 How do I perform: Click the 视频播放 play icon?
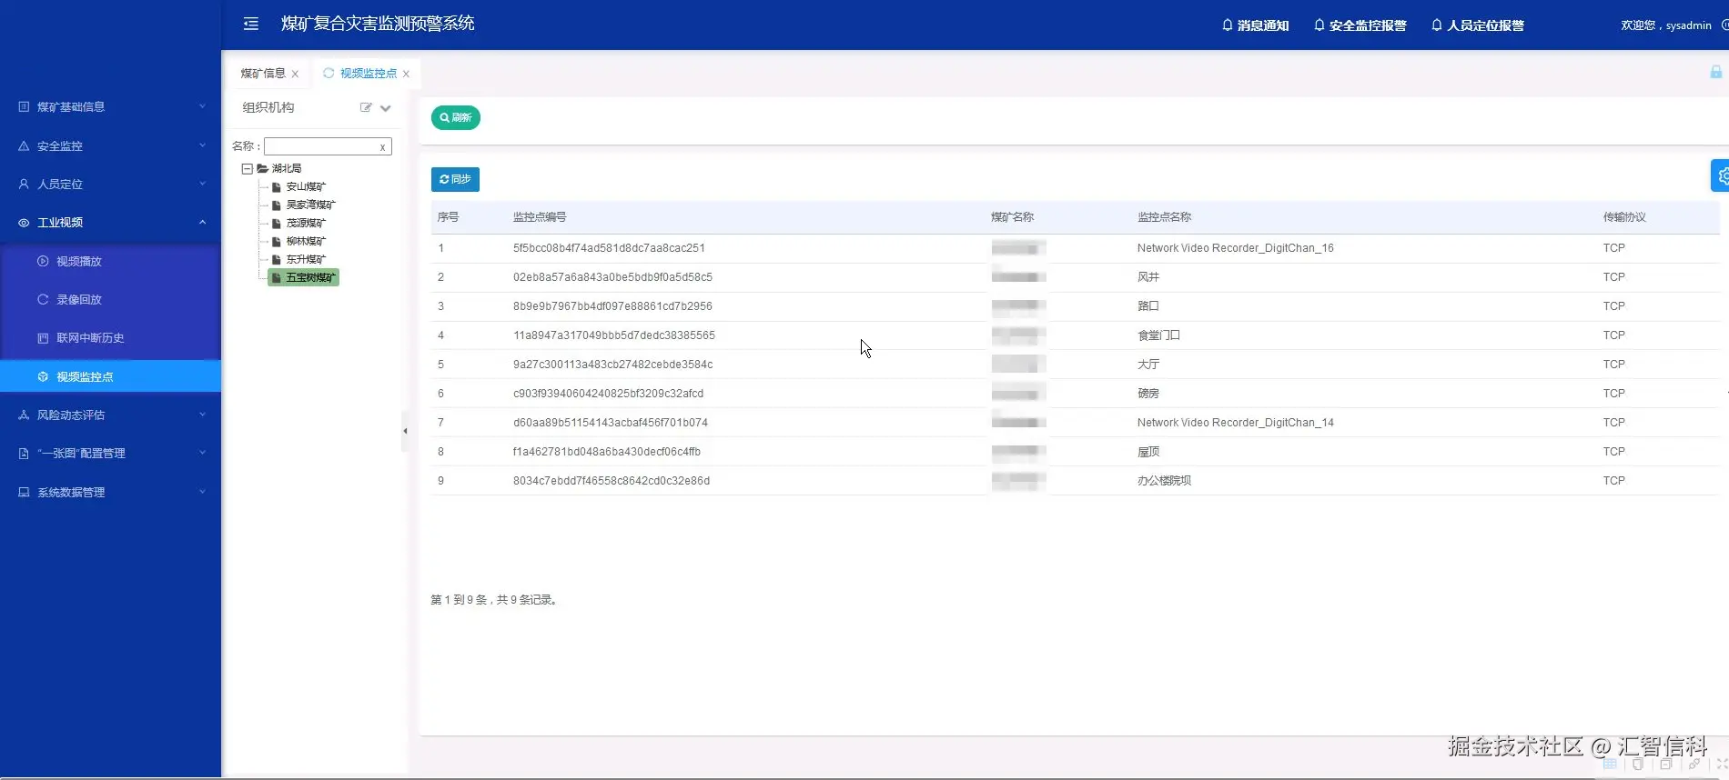tap(43, 261)
